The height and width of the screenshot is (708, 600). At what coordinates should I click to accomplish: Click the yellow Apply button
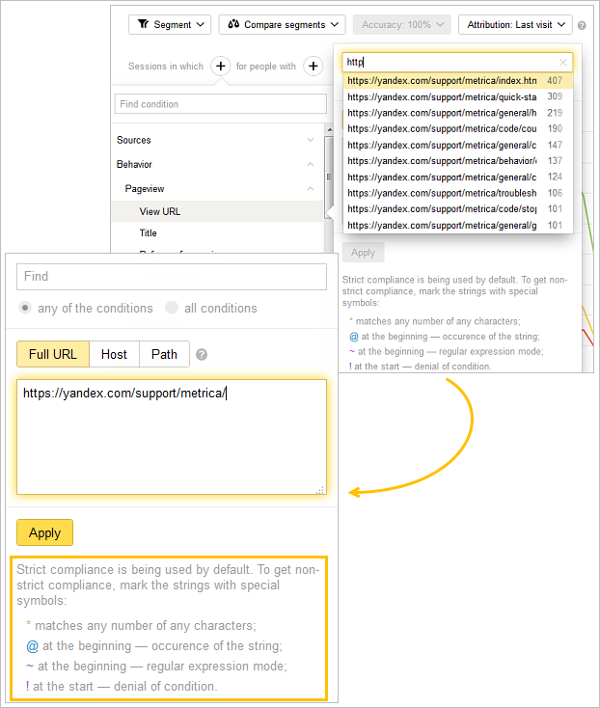click(44, 532)
